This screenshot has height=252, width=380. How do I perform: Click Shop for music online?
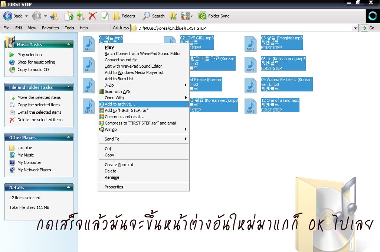coord(36,62)
